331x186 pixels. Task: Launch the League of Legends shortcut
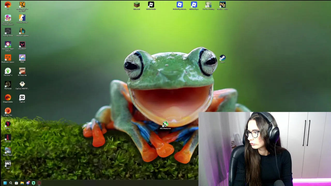[x=22, y=31]
